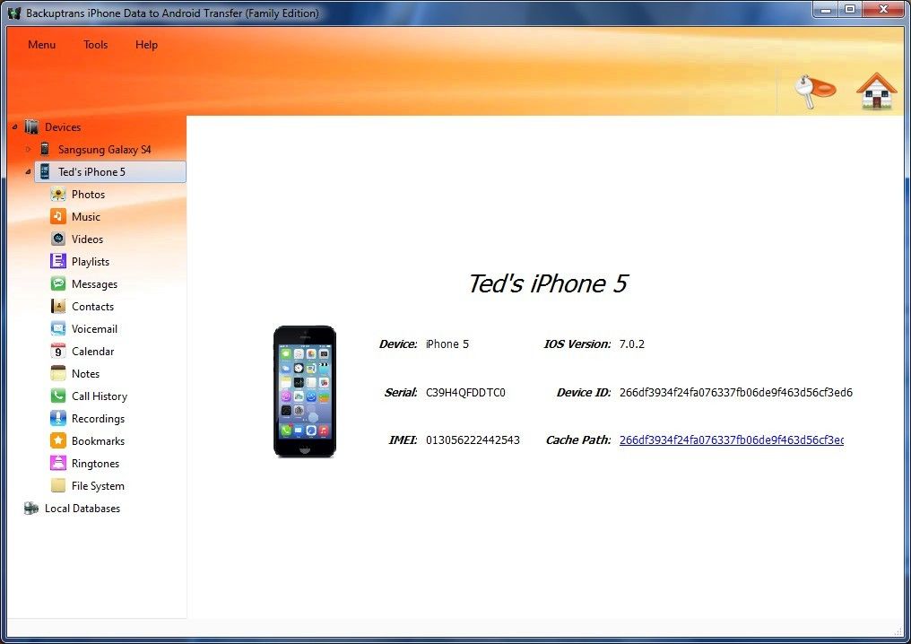Click the Notes notepad icon

point(58,374)
